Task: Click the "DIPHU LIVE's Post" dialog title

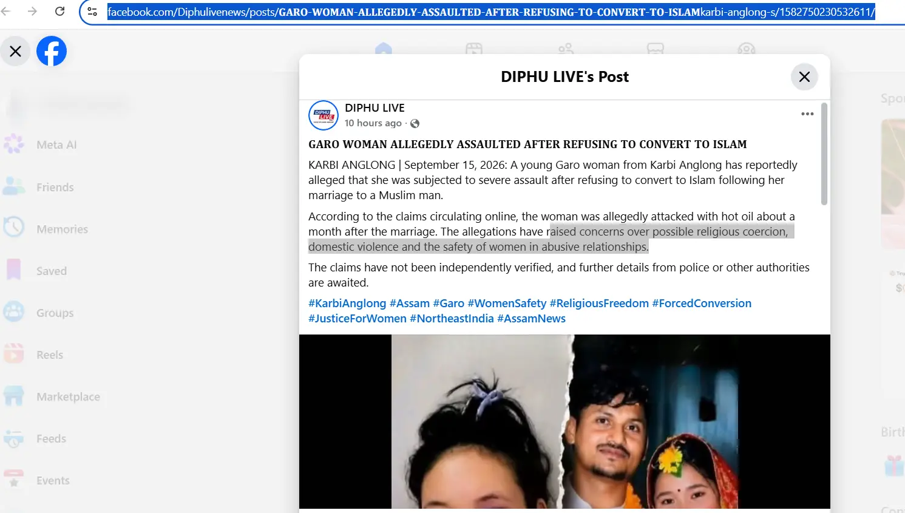Action: point(564,77)
